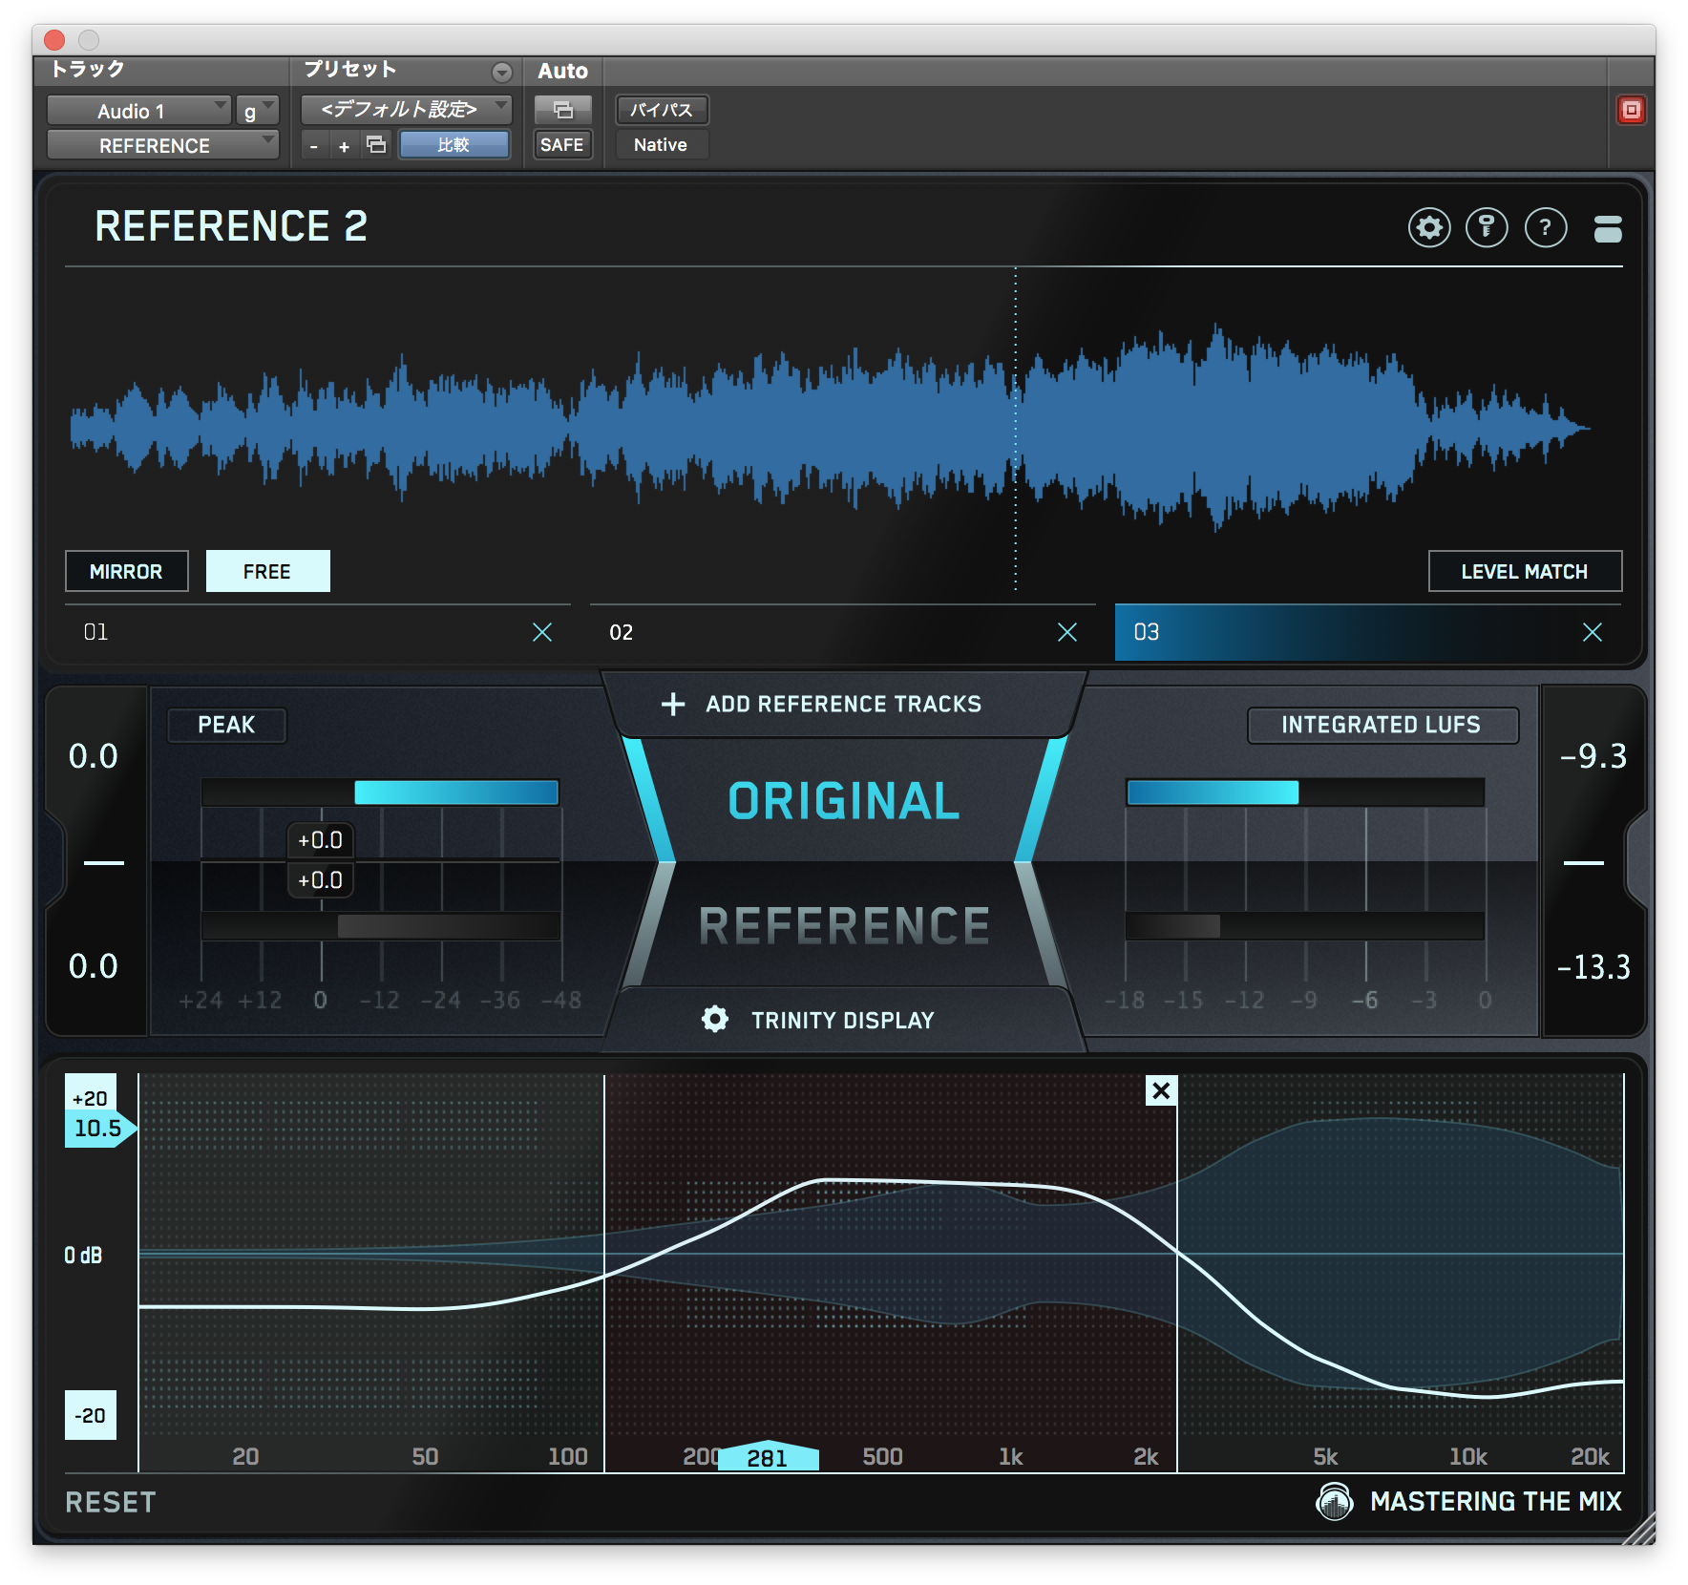
Task: Click the key authorization icon
Action: click(1488, 227)
